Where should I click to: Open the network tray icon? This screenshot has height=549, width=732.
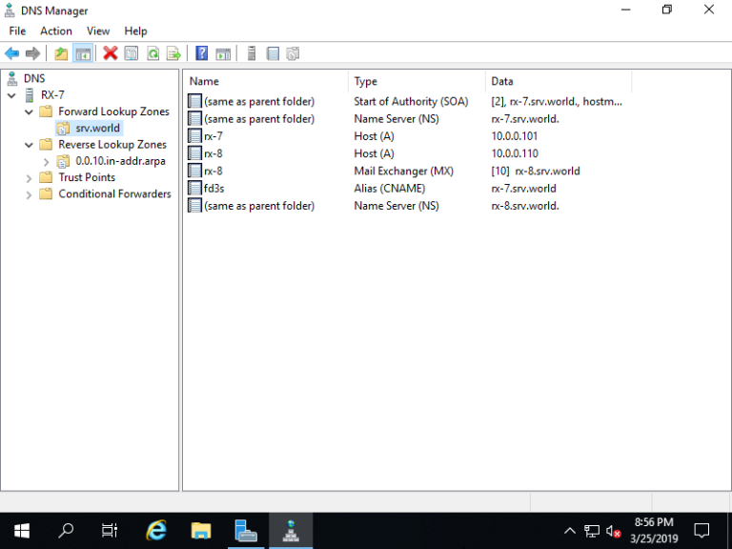pyautogui.click(x=592, y=531)
